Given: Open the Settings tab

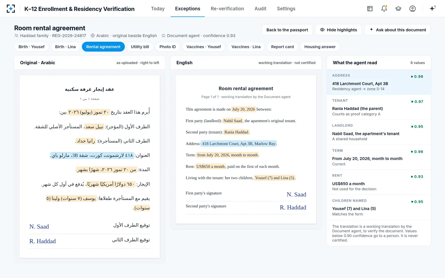Looking at the screenshot, I should click(x=286, y=9).
